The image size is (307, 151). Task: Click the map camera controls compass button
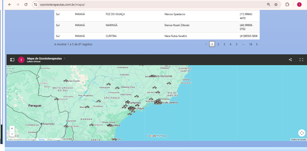tap(301, 133)
